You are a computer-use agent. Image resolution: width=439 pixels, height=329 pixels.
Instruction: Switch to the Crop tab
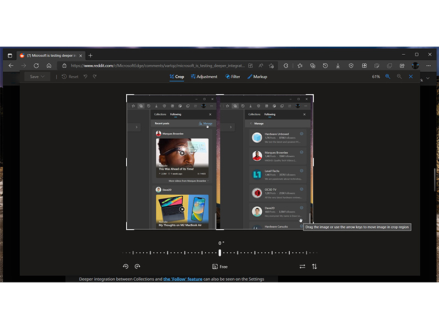coord(177,77)
